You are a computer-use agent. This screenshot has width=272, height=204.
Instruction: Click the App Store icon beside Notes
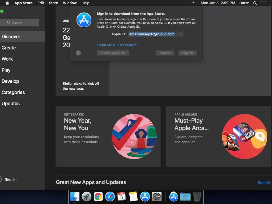145,197
